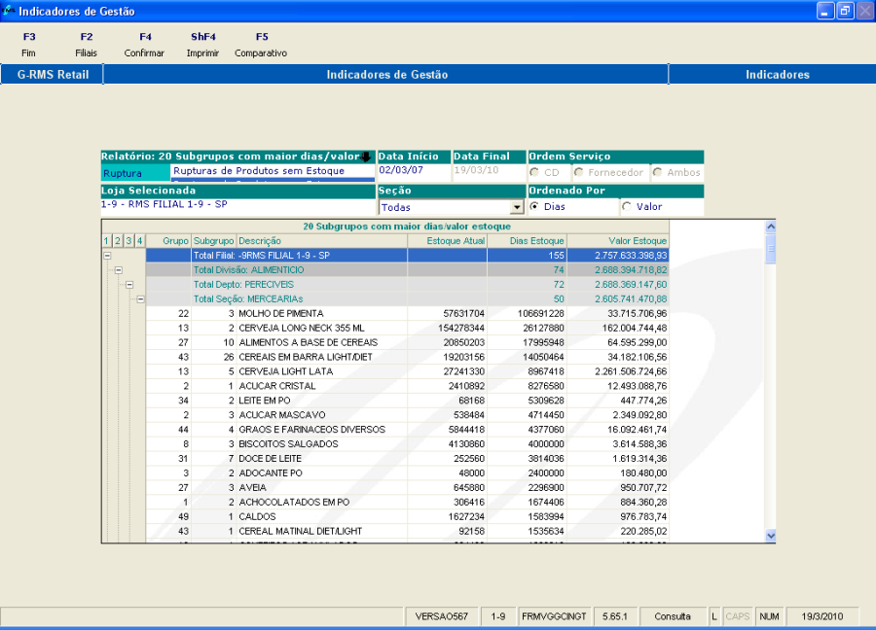This screenshot has height=630, width=876.
Task: Click F3 Fim toolbar button
Action: pos(28,45)
